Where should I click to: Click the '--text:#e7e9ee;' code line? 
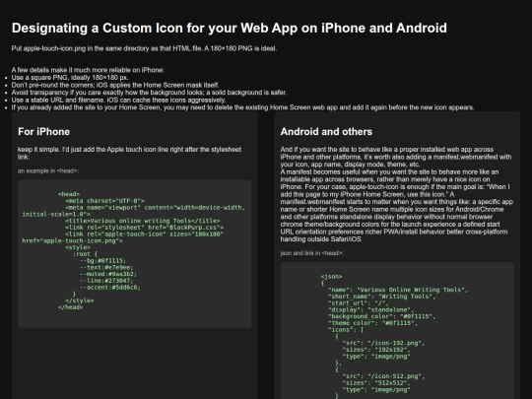106,267
